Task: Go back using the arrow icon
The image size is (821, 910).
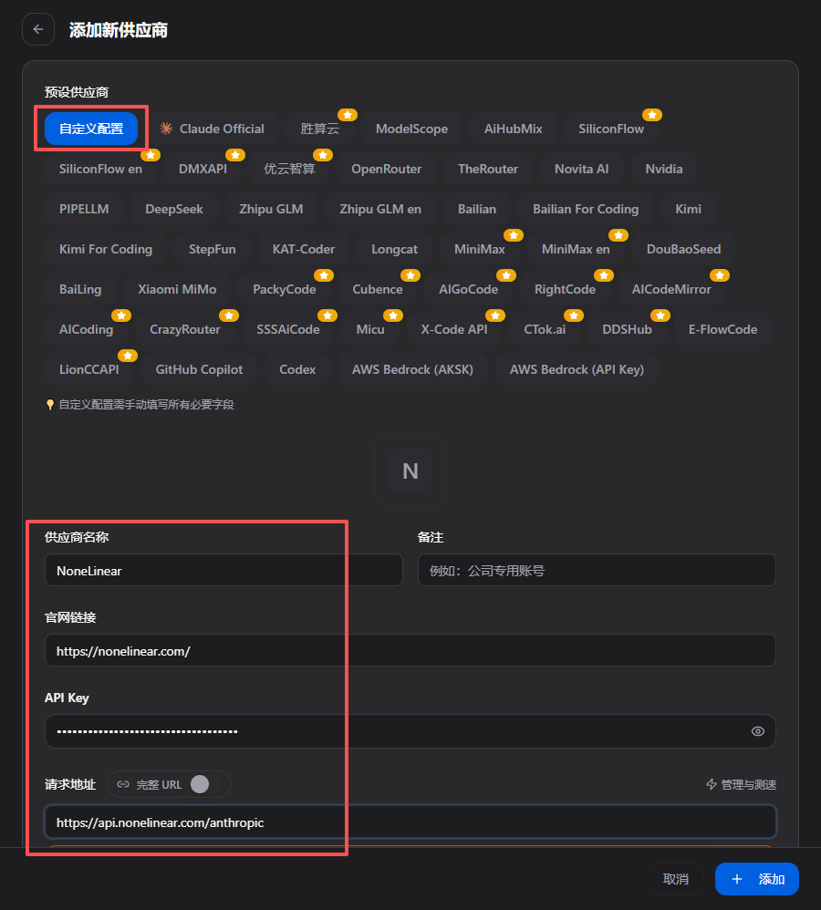Action: pos(38,29)
